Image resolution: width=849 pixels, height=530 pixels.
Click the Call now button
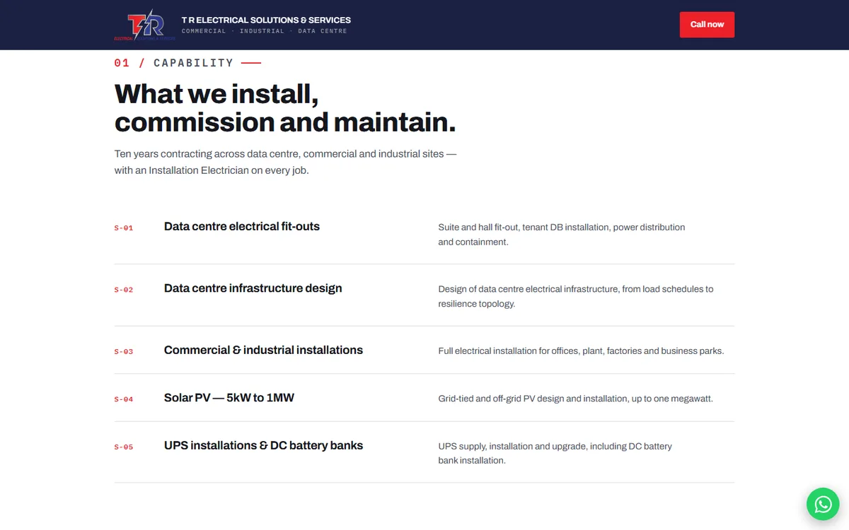tap(707, 25)
